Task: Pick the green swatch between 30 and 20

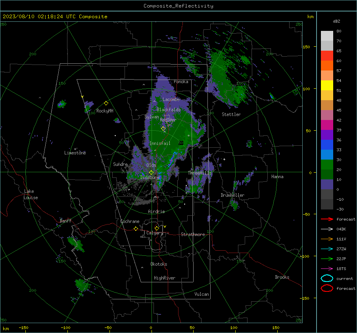Action: point(327,165)
